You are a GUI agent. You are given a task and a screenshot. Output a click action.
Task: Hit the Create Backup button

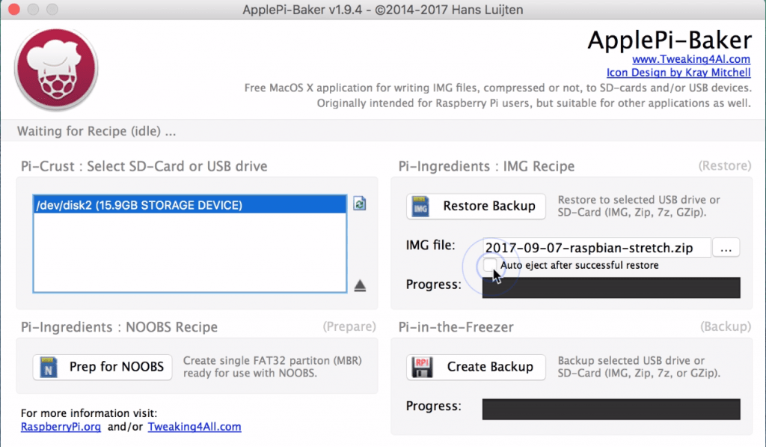(477, 367)
